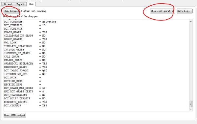Viewport: 197px width, 124px height.
Task: Click Output produced by doxygen label
Action: pos(20,16)
